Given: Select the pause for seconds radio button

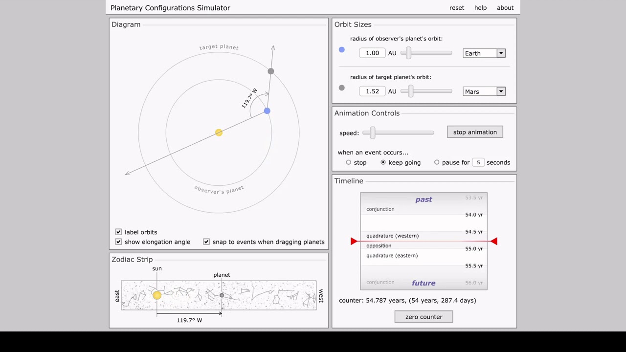Looking at the screenshot, I should 437,162.
